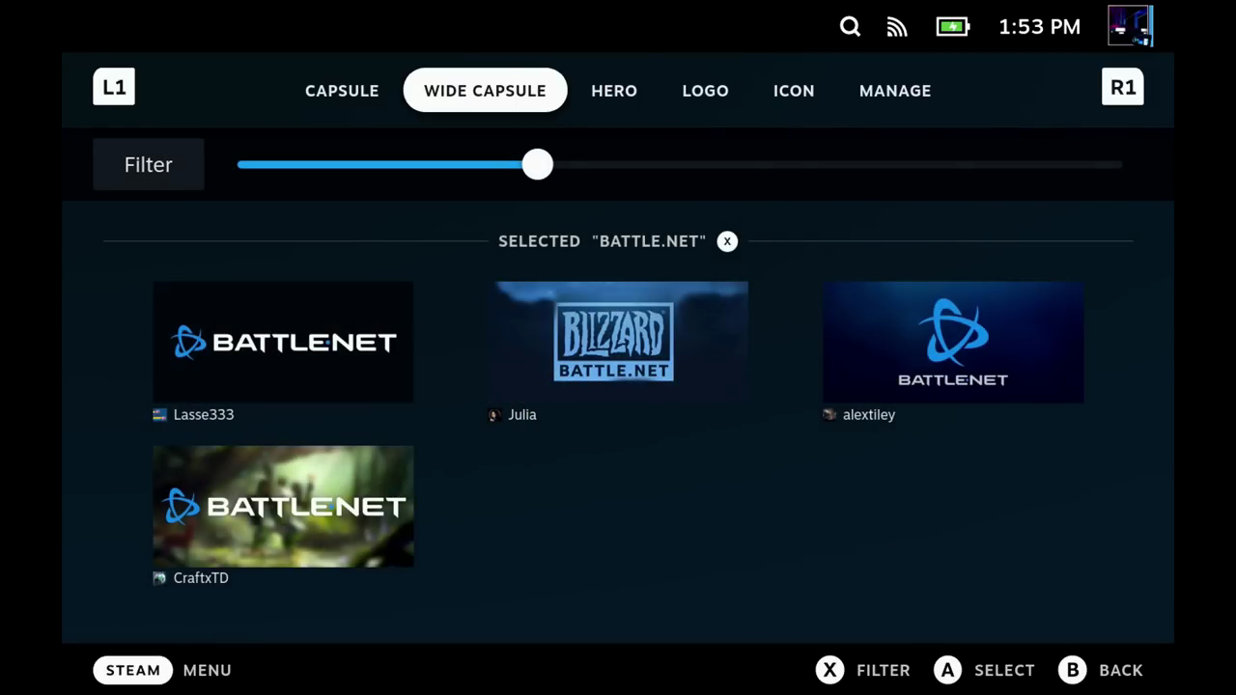Choose CraftxTD's Battle.net artwork

(283, 506)
